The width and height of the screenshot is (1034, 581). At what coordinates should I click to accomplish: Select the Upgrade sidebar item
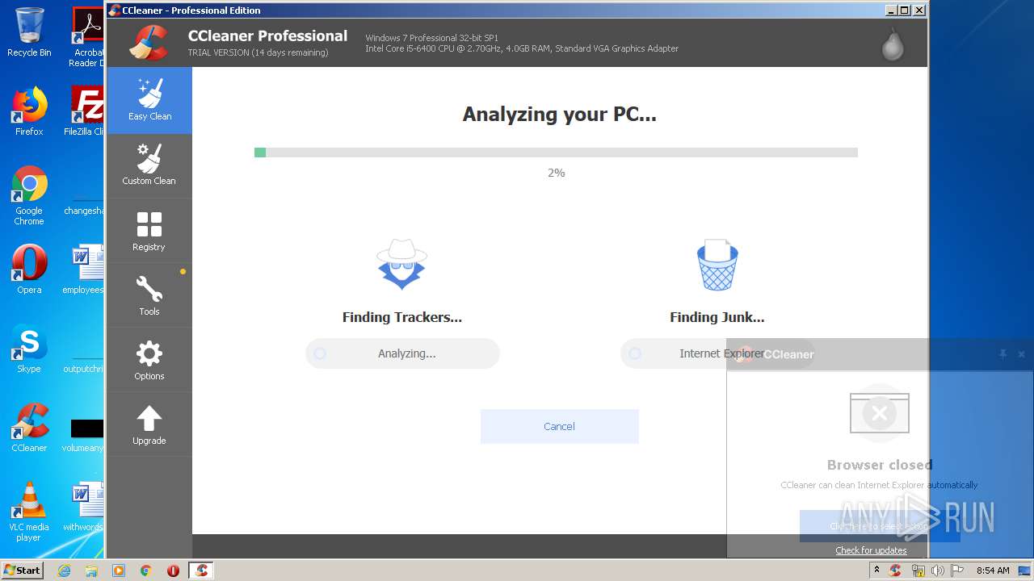tap(149, 424)
